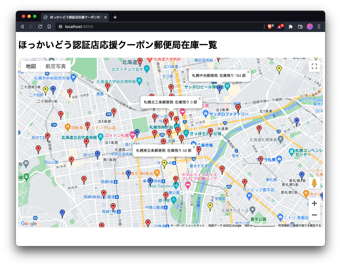This screenshot has width=341, height=267.
Task: Click the さっぽろテレビ塔 landmark pin
Action: pyautogui.click(x=186, y=133)
